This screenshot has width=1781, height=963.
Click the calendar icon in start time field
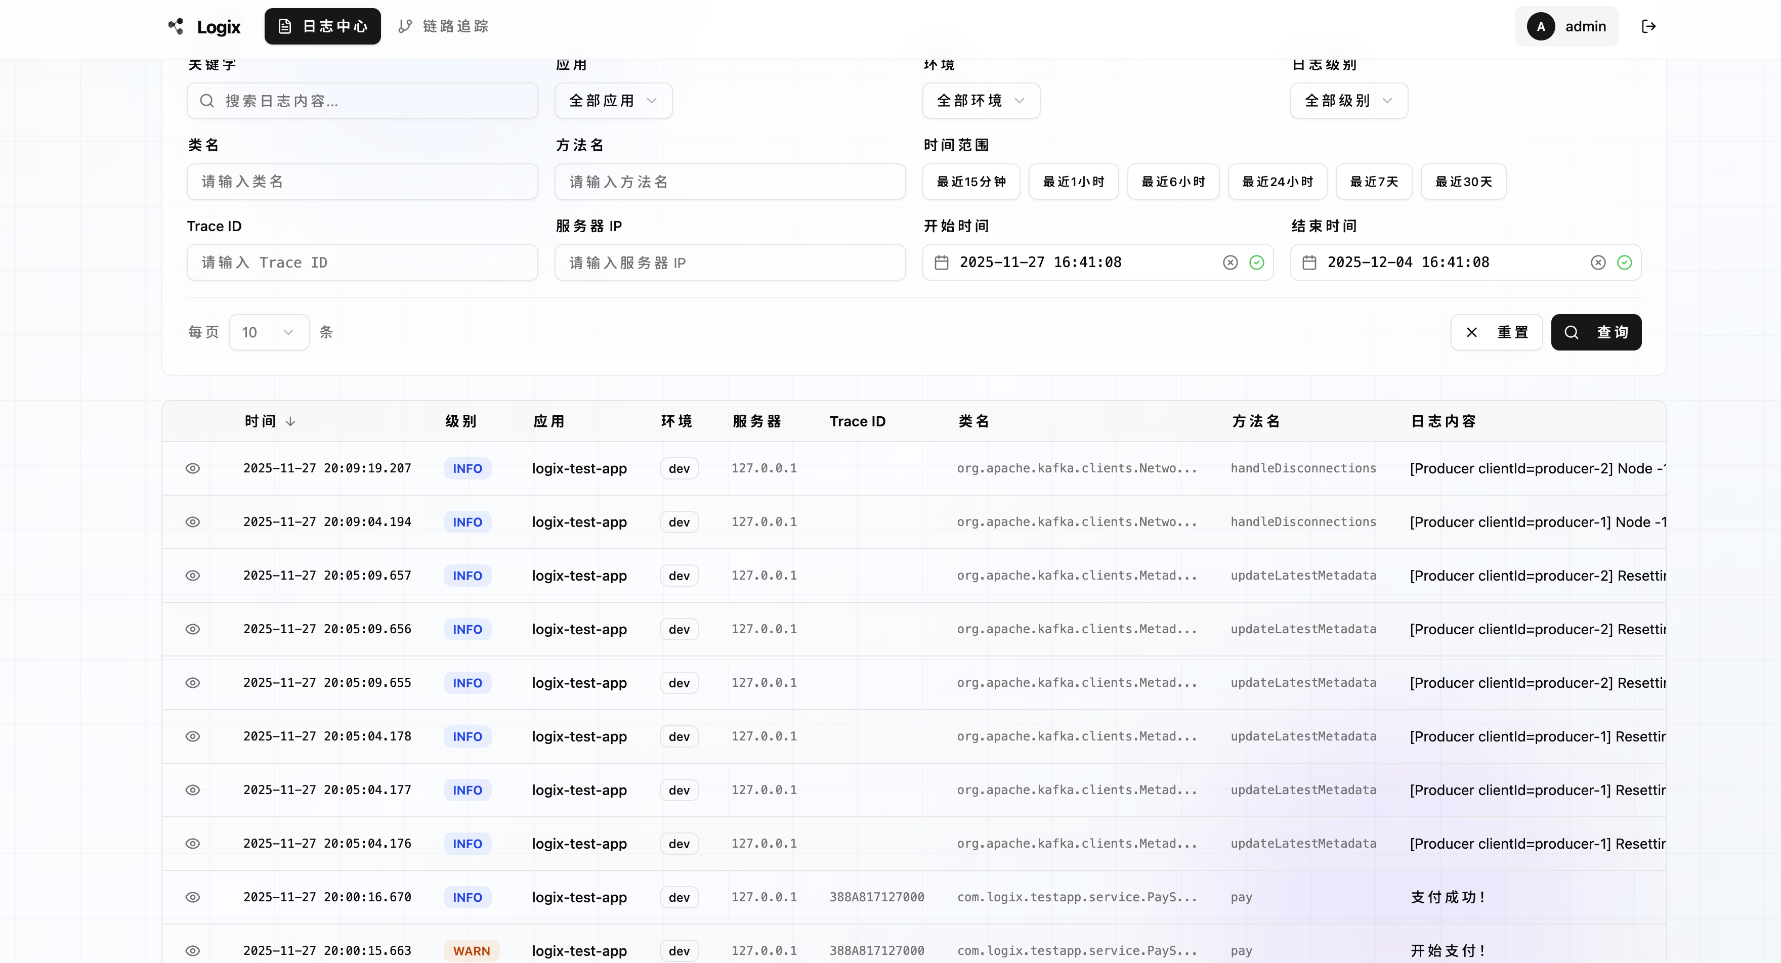click(941, 262)
